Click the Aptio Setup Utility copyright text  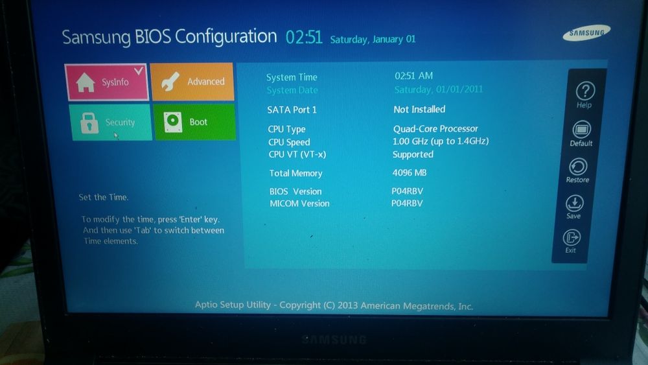point(334,305)
